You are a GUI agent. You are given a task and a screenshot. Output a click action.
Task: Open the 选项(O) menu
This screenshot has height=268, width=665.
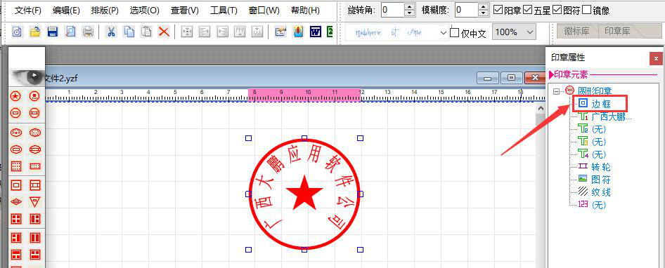click(145, 10)
